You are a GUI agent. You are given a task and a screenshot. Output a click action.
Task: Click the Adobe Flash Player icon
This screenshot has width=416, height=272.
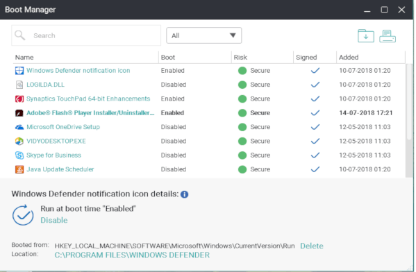click(19, 113)
